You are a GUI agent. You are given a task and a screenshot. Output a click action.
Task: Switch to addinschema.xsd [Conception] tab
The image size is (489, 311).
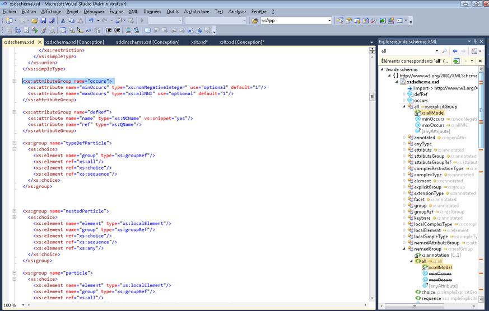[x=148, y=42]
